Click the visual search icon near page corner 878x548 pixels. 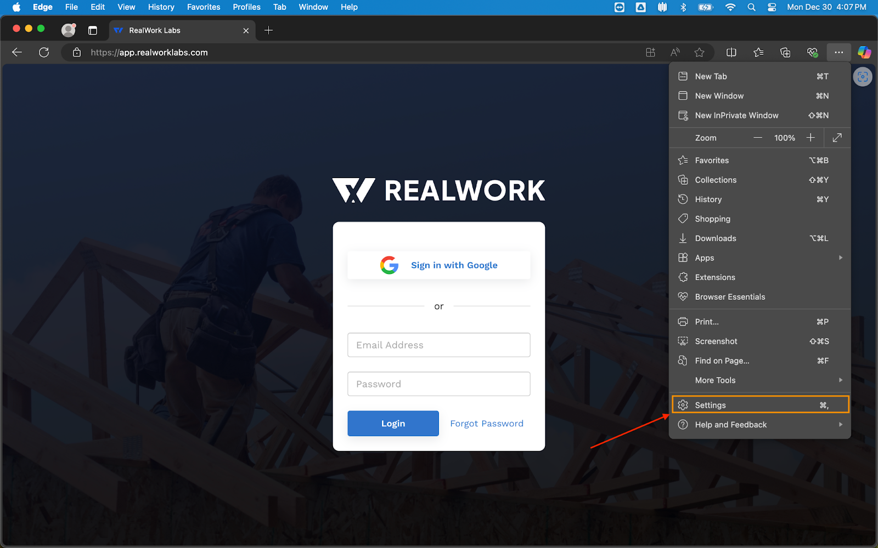point(863,77)
